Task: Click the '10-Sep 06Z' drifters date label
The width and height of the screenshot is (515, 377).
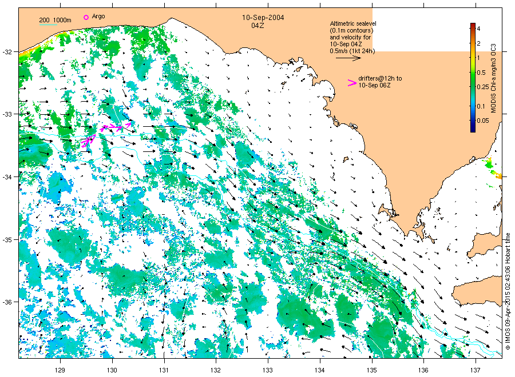Action: pyautogui.click(x=374, y=85)
